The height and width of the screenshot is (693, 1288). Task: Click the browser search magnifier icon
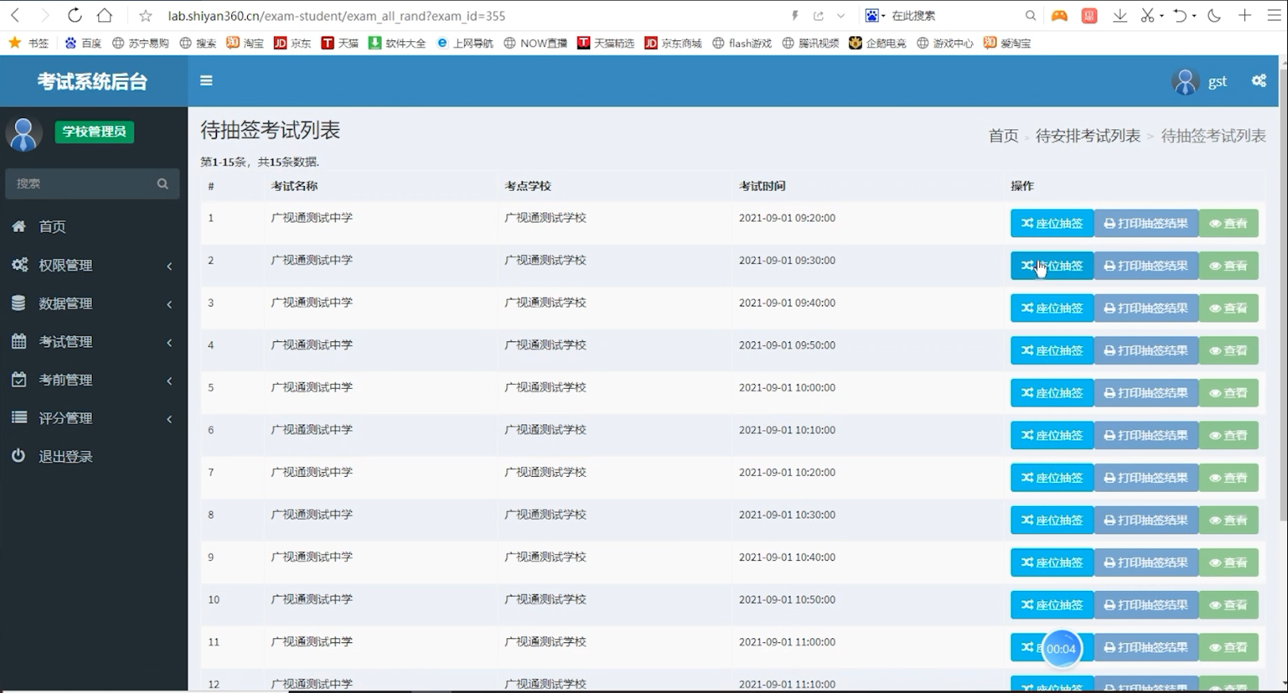pos(1030,15)
